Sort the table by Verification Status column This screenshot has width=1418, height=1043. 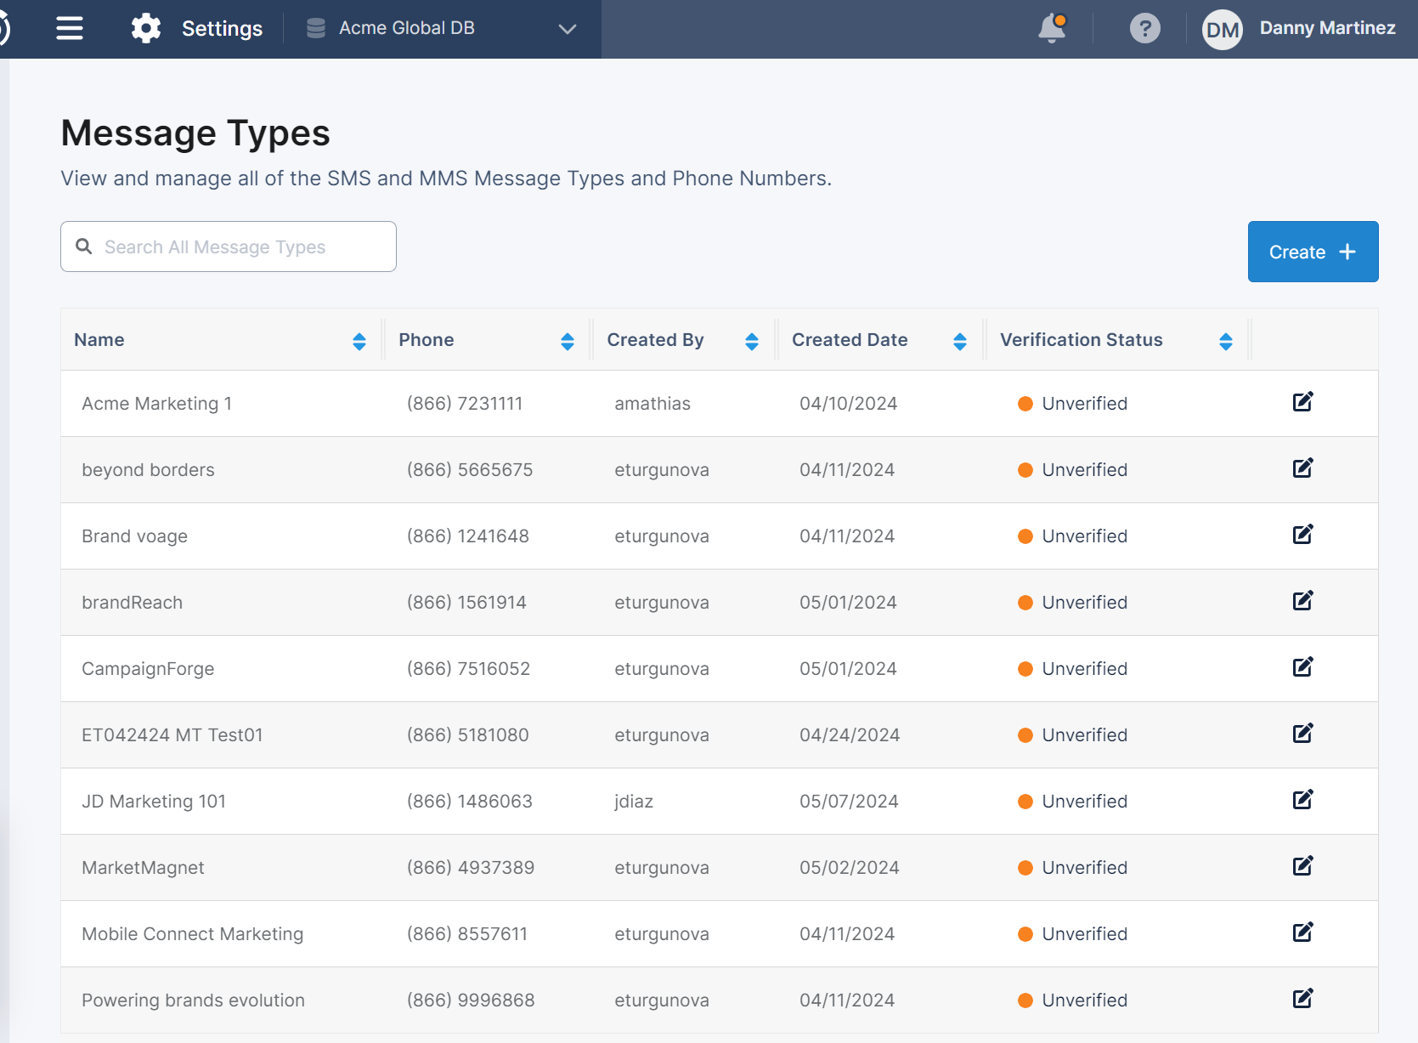tap(1226, 342)
